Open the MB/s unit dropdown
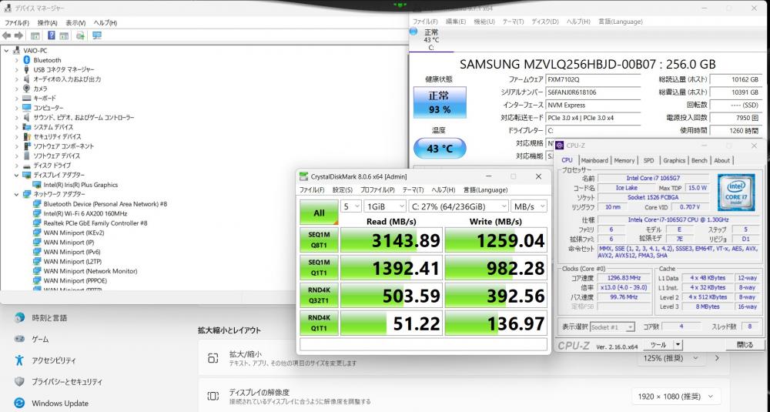 [x=528, y=206]
